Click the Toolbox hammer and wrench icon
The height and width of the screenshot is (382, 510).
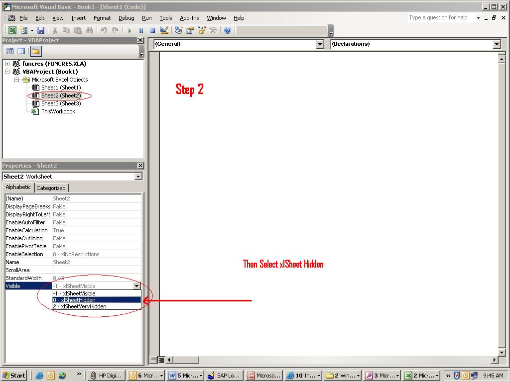coord(213,30)
